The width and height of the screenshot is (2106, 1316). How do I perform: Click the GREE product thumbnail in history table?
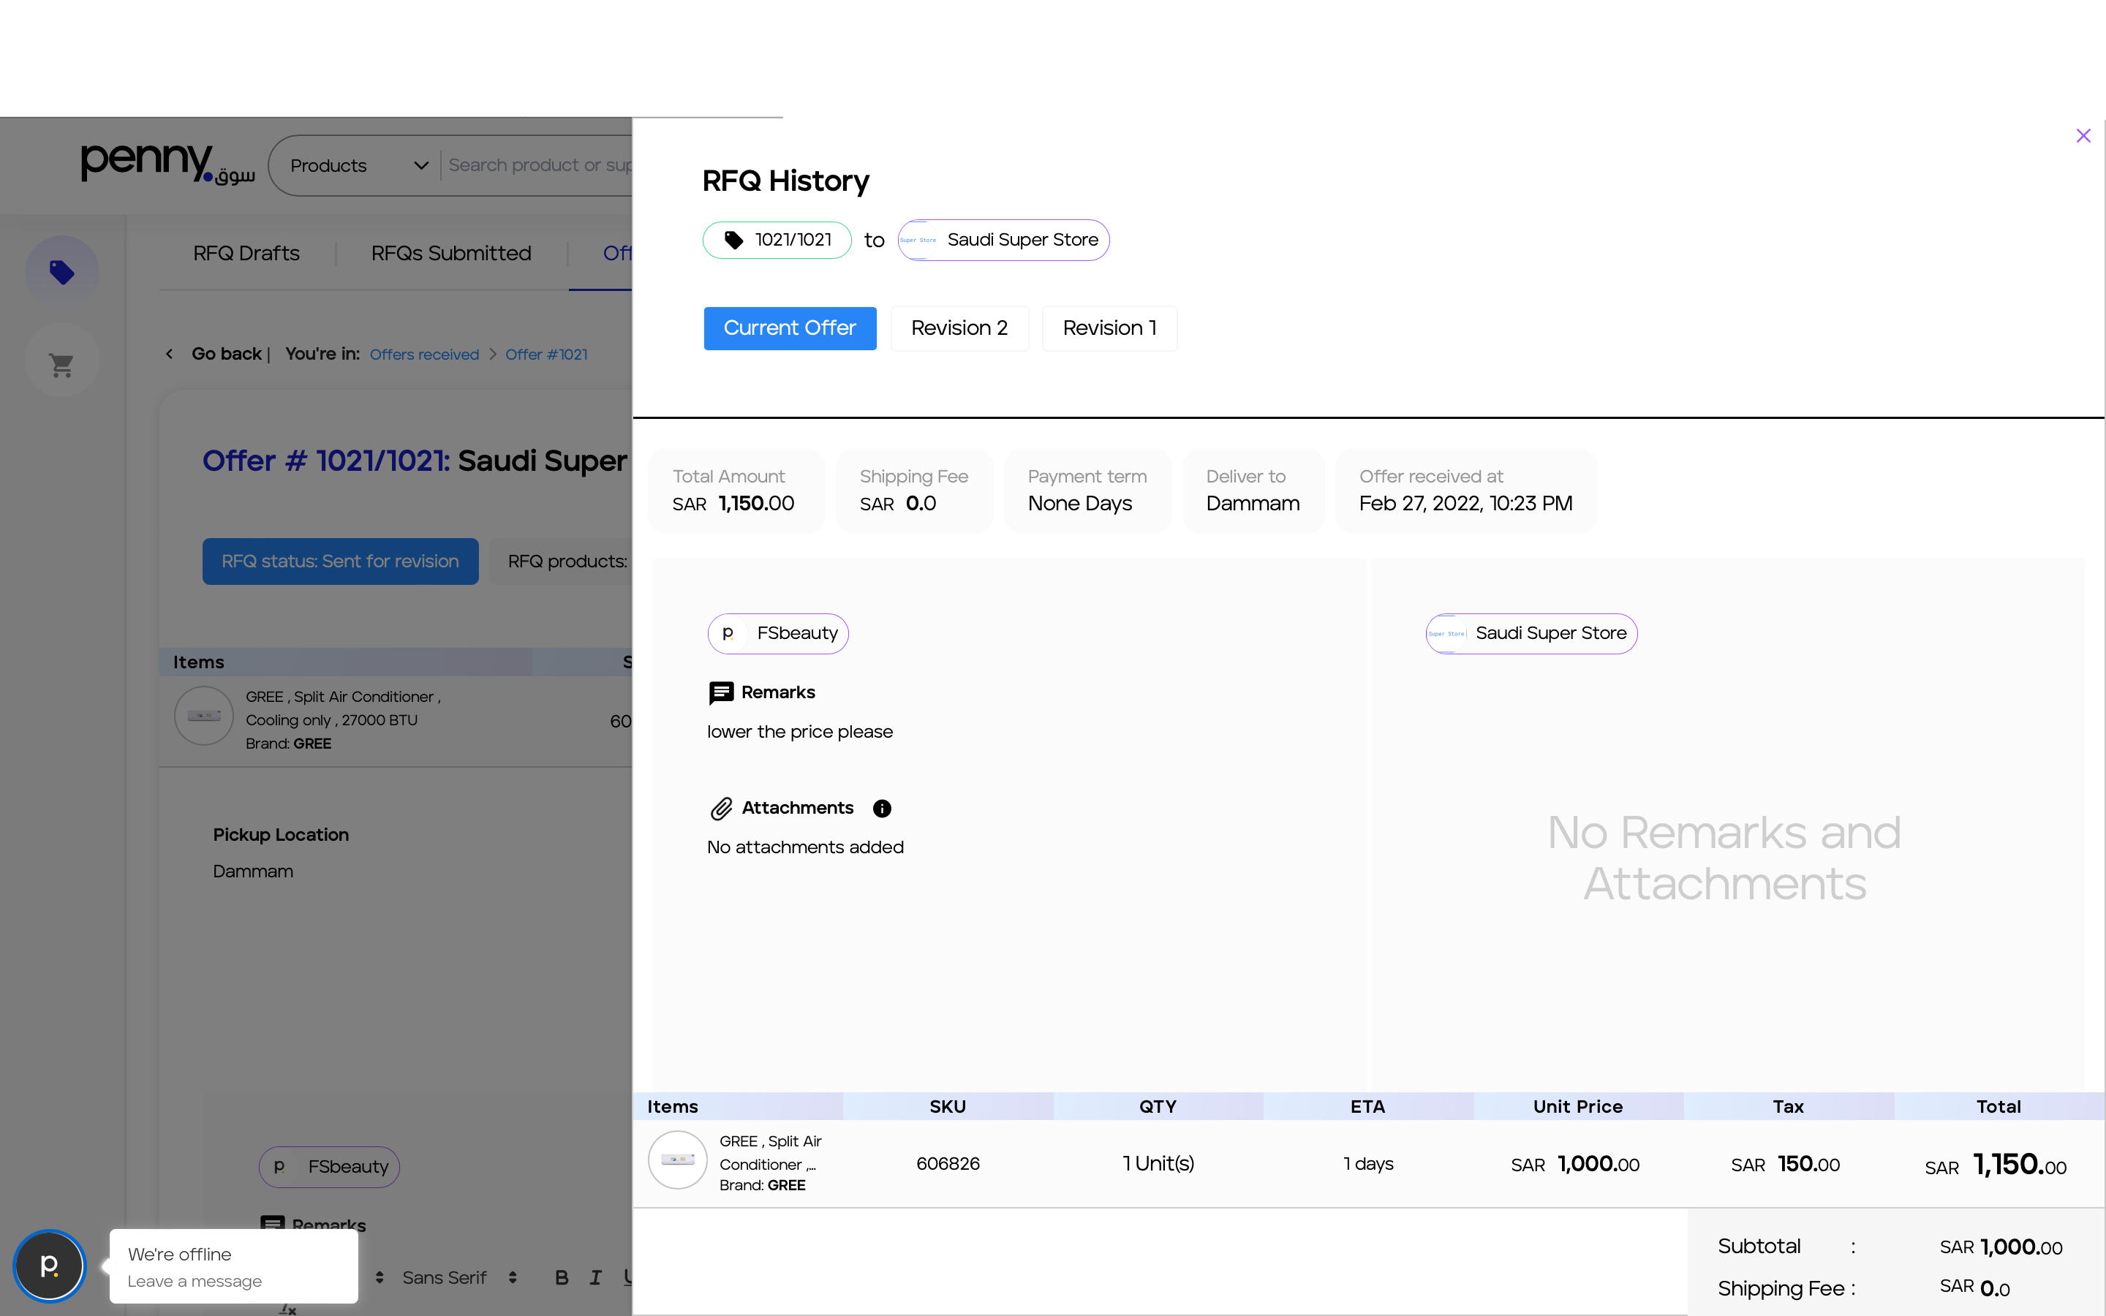pyautogui.click(x=677, y=1160)
